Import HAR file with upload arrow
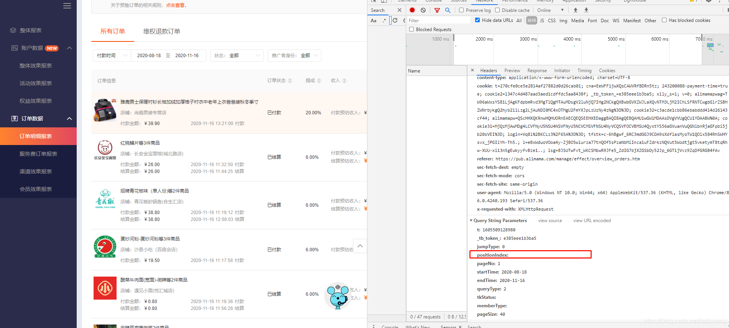 coord(576,10)
